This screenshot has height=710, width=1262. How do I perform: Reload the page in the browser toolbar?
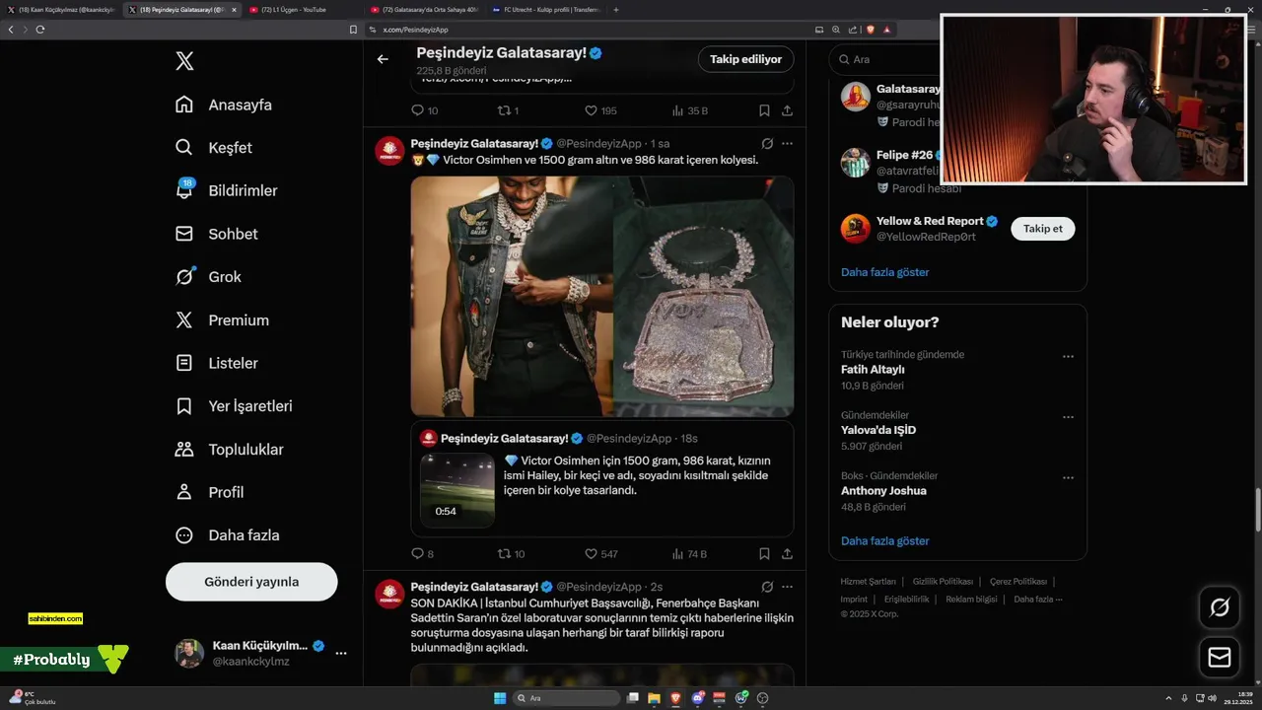(40, 30)
